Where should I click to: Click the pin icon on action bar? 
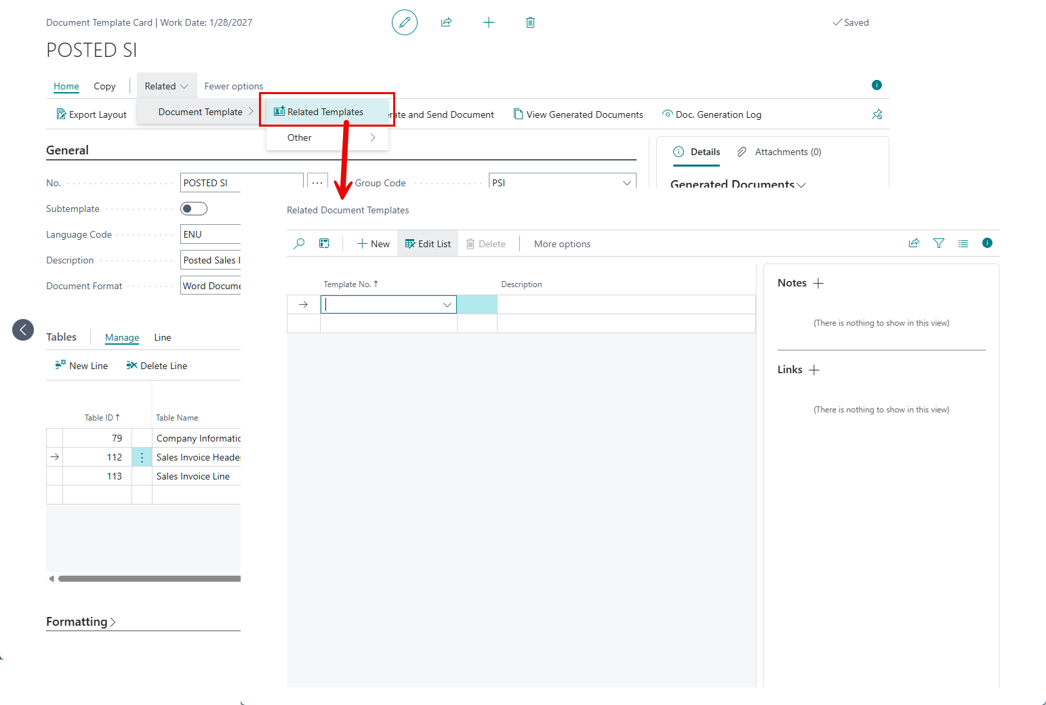877,114
